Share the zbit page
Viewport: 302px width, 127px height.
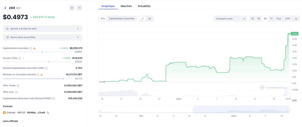[x=79, y=8]
